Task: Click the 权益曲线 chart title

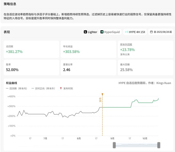Action: pyautogui.click(x=12, y=83)
